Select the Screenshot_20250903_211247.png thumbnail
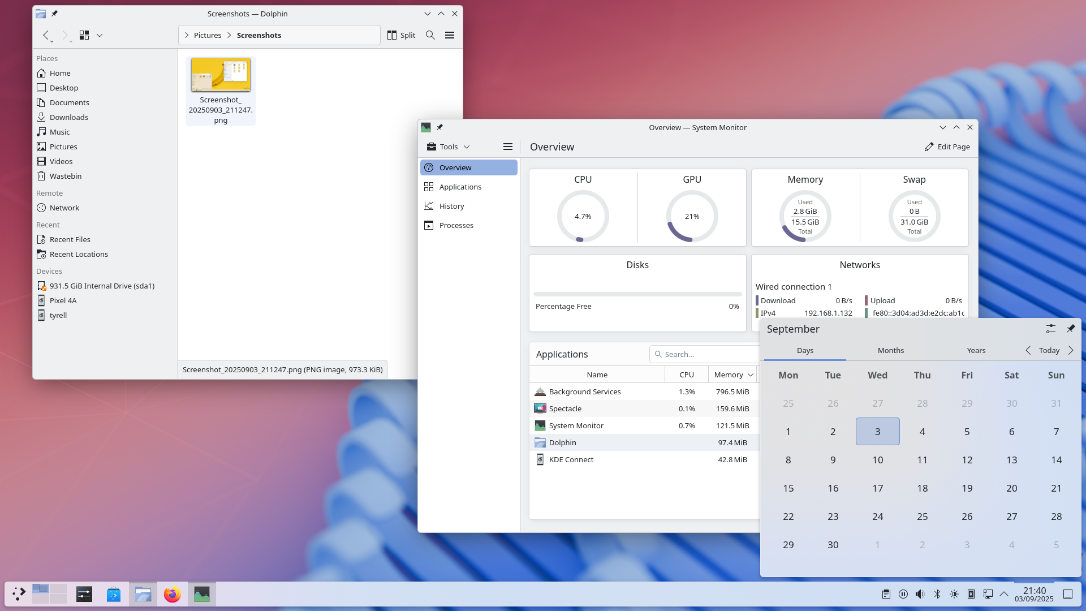1086x611 pixels. (221, 75)
